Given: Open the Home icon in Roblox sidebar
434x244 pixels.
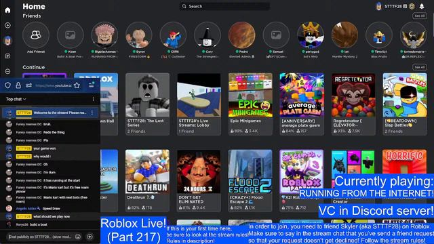Looking at the screenshot, I should tap(7, 10).
